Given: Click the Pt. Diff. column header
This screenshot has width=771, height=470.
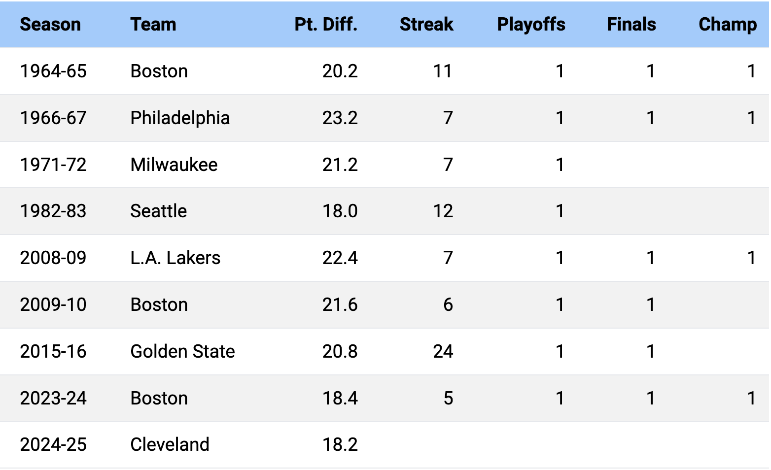Looking at the screenshot, I should click(326, 24).
